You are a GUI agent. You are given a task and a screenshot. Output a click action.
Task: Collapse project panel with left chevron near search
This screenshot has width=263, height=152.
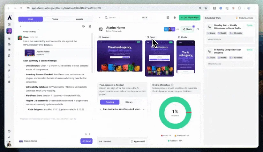[x=100, y=18]
